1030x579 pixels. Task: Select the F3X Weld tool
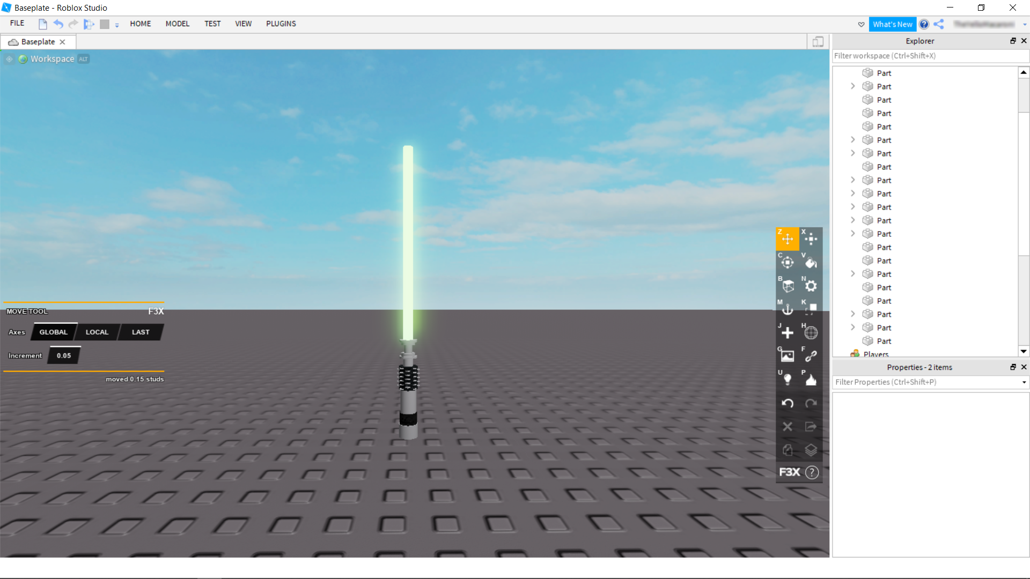[x=811, y=355]
